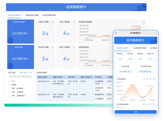
Task: Expand 付款金额趋势 chart to fullscreen
Action: (154, 79)
